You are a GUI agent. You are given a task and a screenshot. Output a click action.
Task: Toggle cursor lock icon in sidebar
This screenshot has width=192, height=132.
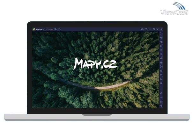coord(161,46)
